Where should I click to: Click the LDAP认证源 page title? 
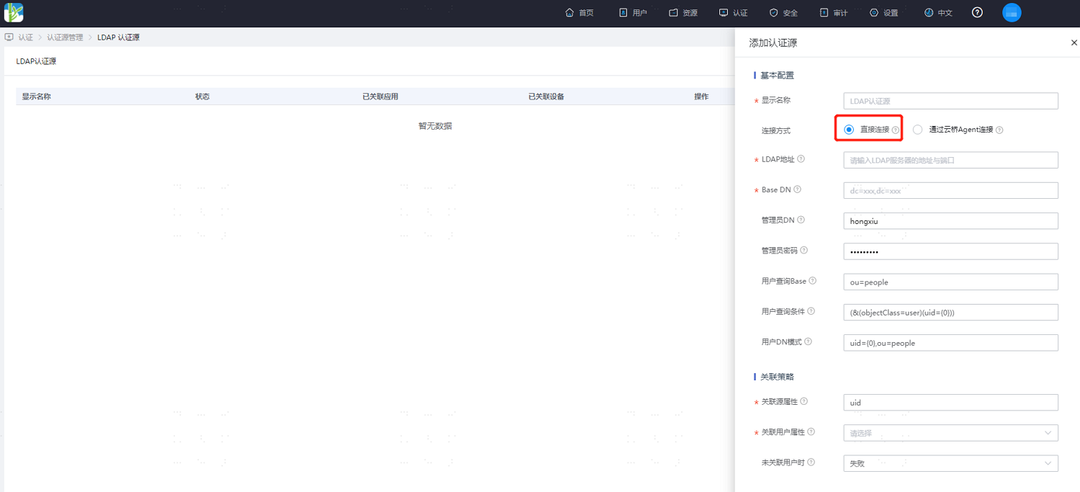coord(36,61)
